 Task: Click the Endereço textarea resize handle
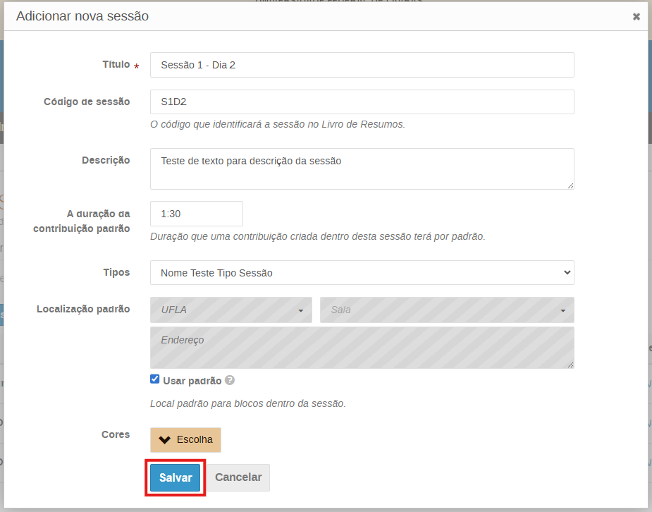point(570,364)
